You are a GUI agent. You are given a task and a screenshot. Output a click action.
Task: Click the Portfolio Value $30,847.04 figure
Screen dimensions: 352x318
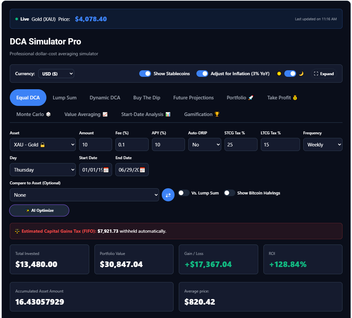(x=121, y=264)
